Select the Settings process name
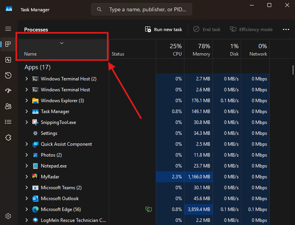The height and width of the screenshot is (225, 295). click(49, 133)
